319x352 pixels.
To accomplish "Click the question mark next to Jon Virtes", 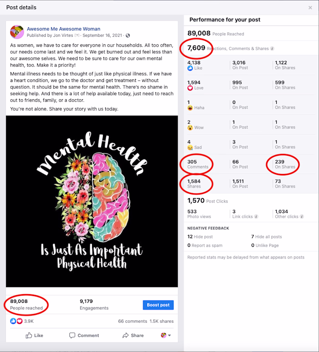I will click(77, 36).
